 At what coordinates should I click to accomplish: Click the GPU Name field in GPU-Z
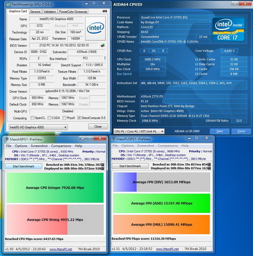[x=56, y=19]
